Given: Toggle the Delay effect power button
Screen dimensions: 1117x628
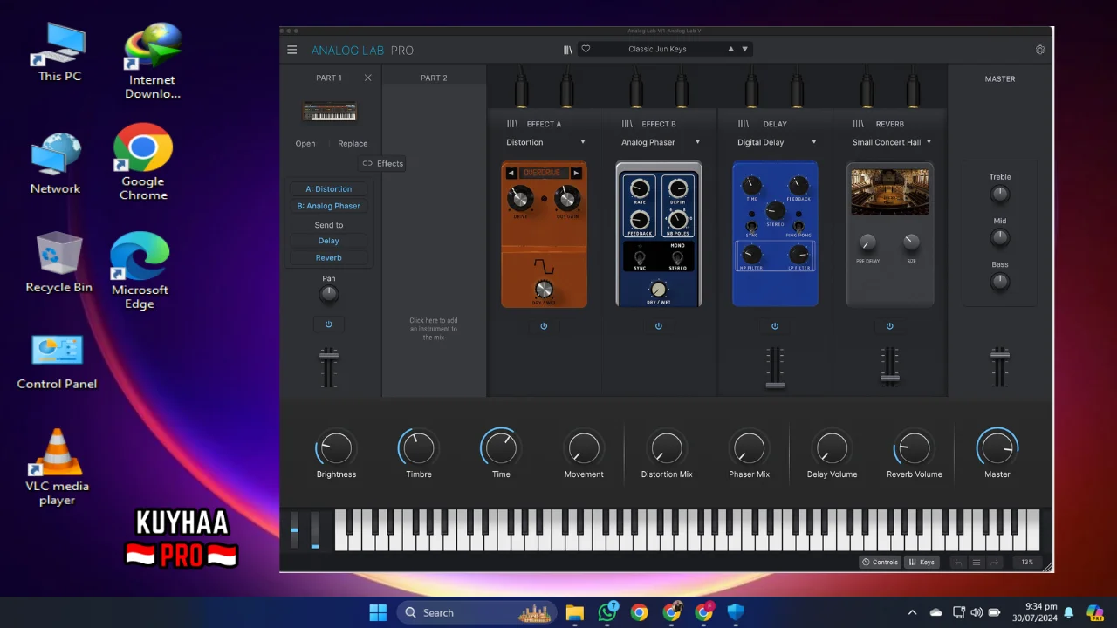Looking at the screenshot, I should coord(775,326).
